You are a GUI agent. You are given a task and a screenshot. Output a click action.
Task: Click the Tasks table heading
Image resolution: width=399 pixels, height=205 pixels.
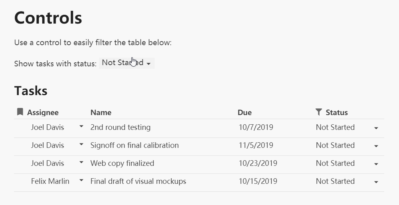pyautogui.click(x=31, y=91)
